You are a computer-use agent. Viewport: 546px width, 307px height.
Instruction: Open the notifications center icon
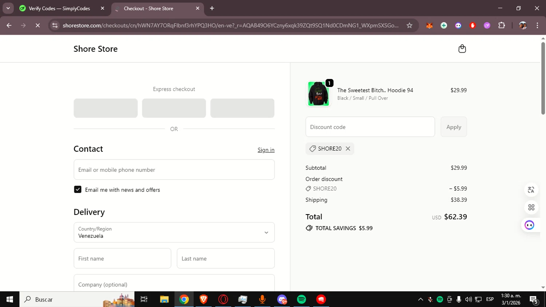(534, 300)
